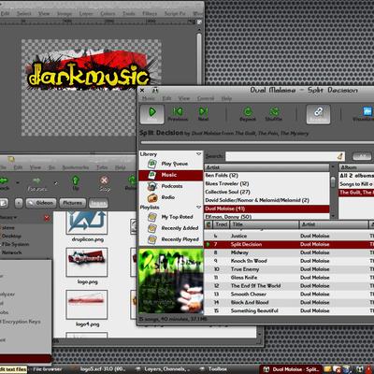Open the Music menu in the player

click(149, 98)
